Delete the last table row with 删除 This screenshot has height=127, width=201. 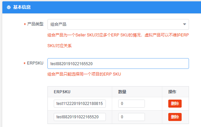[x=175, y=117]
